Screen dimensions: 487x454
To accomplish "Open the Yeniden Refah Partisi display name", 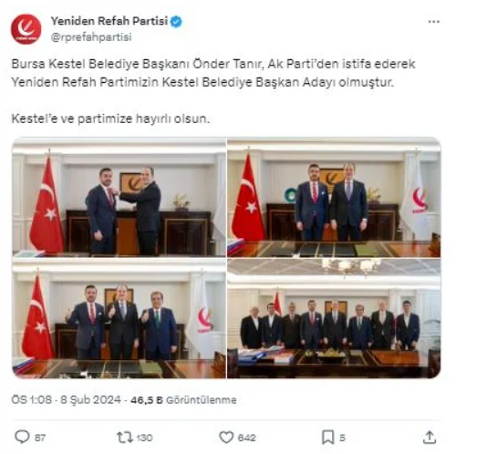I will tap(109, 21).
